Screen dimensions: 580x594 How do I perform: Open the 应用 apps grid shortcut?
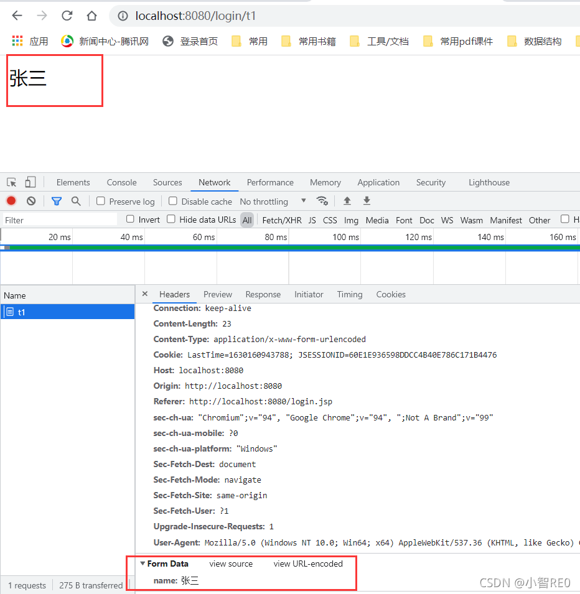click(30, 41)
